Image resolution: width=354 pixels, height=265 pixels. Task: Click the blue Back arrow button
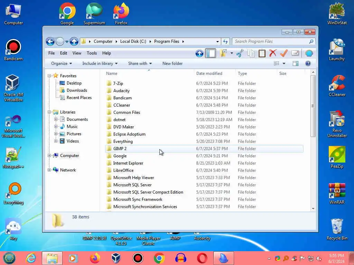click(x=50, y=41)
